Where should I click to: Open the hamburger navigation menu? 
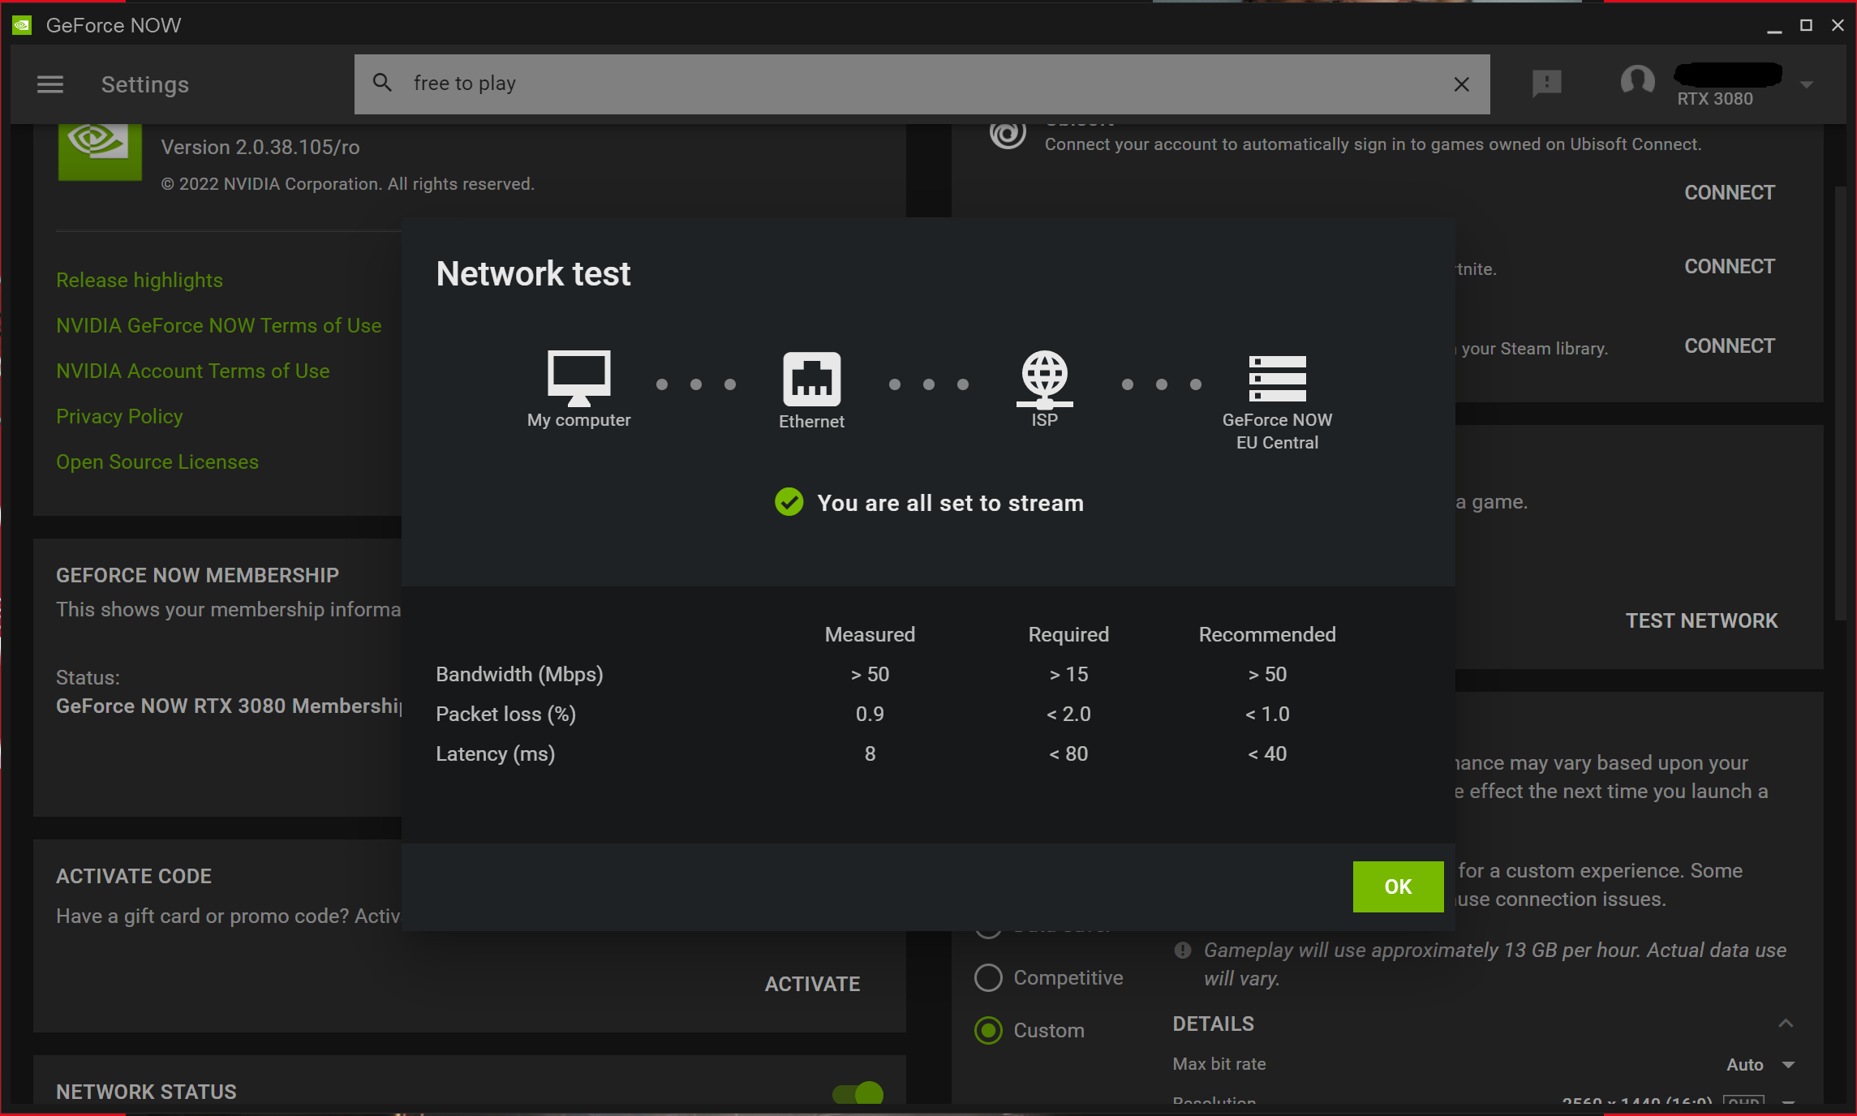(x=50, y=84)
